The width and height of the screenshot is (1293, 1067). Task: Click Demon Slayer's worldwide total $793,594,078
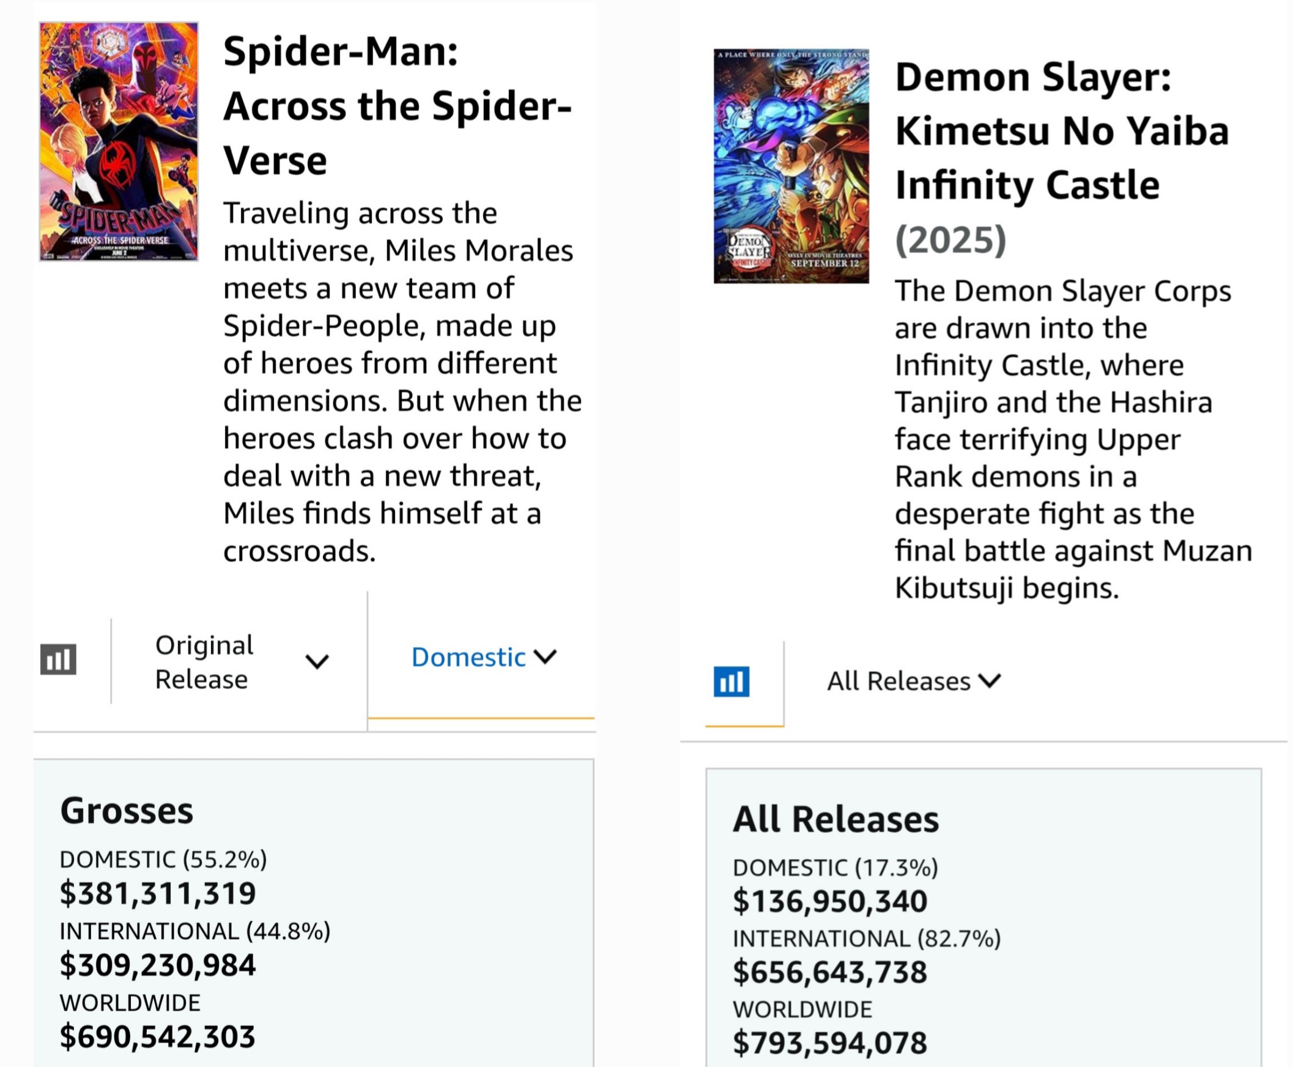pyautogui.click(x=830, y=1043)
